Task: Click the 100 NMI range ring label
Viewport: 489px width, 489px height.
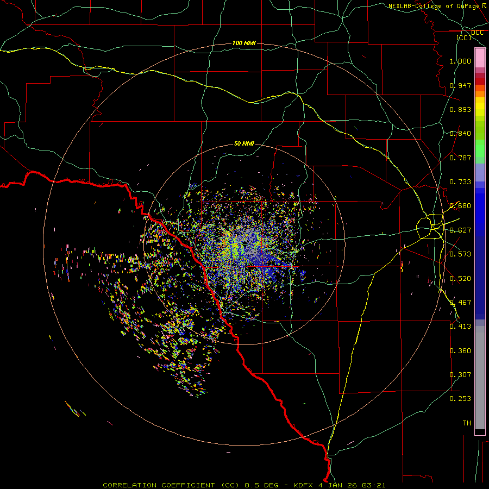Action: [244, 43]
